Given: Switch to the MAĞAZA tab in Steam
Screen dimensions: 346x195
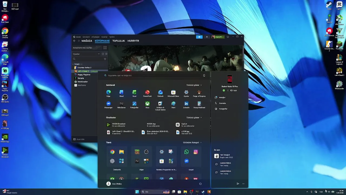Looking at the screenshot, I should coord(87,41).
